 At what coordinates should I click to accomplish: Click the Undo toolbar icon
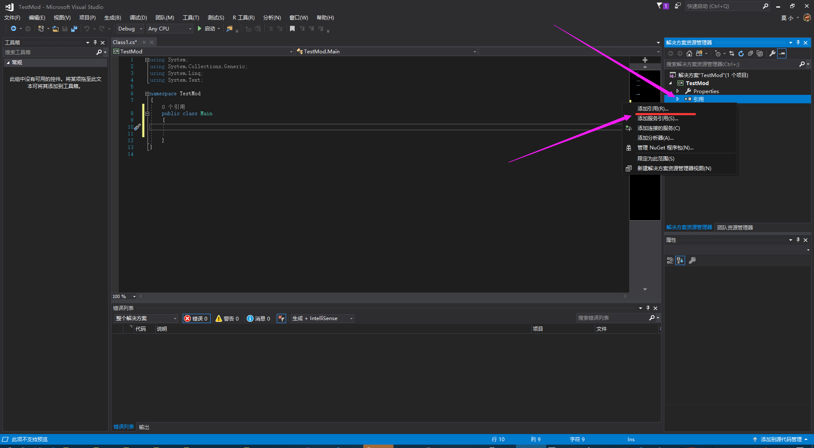tap(87, 28)
